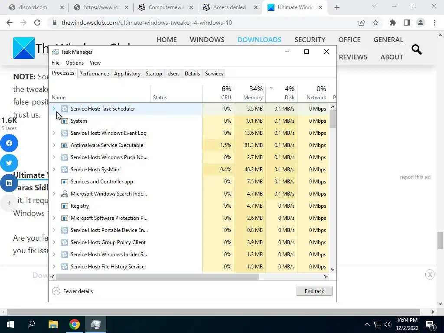Reload the page in Chrome

[x=37, y=23]
